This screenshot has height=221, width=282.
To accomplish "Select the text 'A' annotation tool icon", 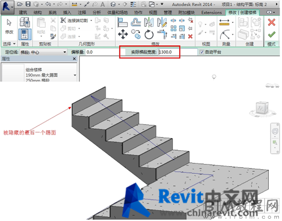I will pyautogui.click(x=102, y=4).
